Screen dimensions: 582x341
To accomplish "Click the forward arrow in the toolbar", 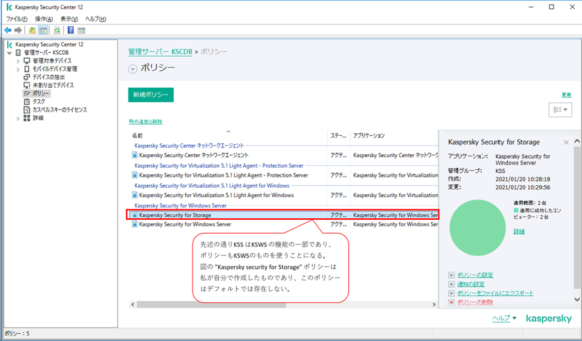I will click(x=18, y=30).
